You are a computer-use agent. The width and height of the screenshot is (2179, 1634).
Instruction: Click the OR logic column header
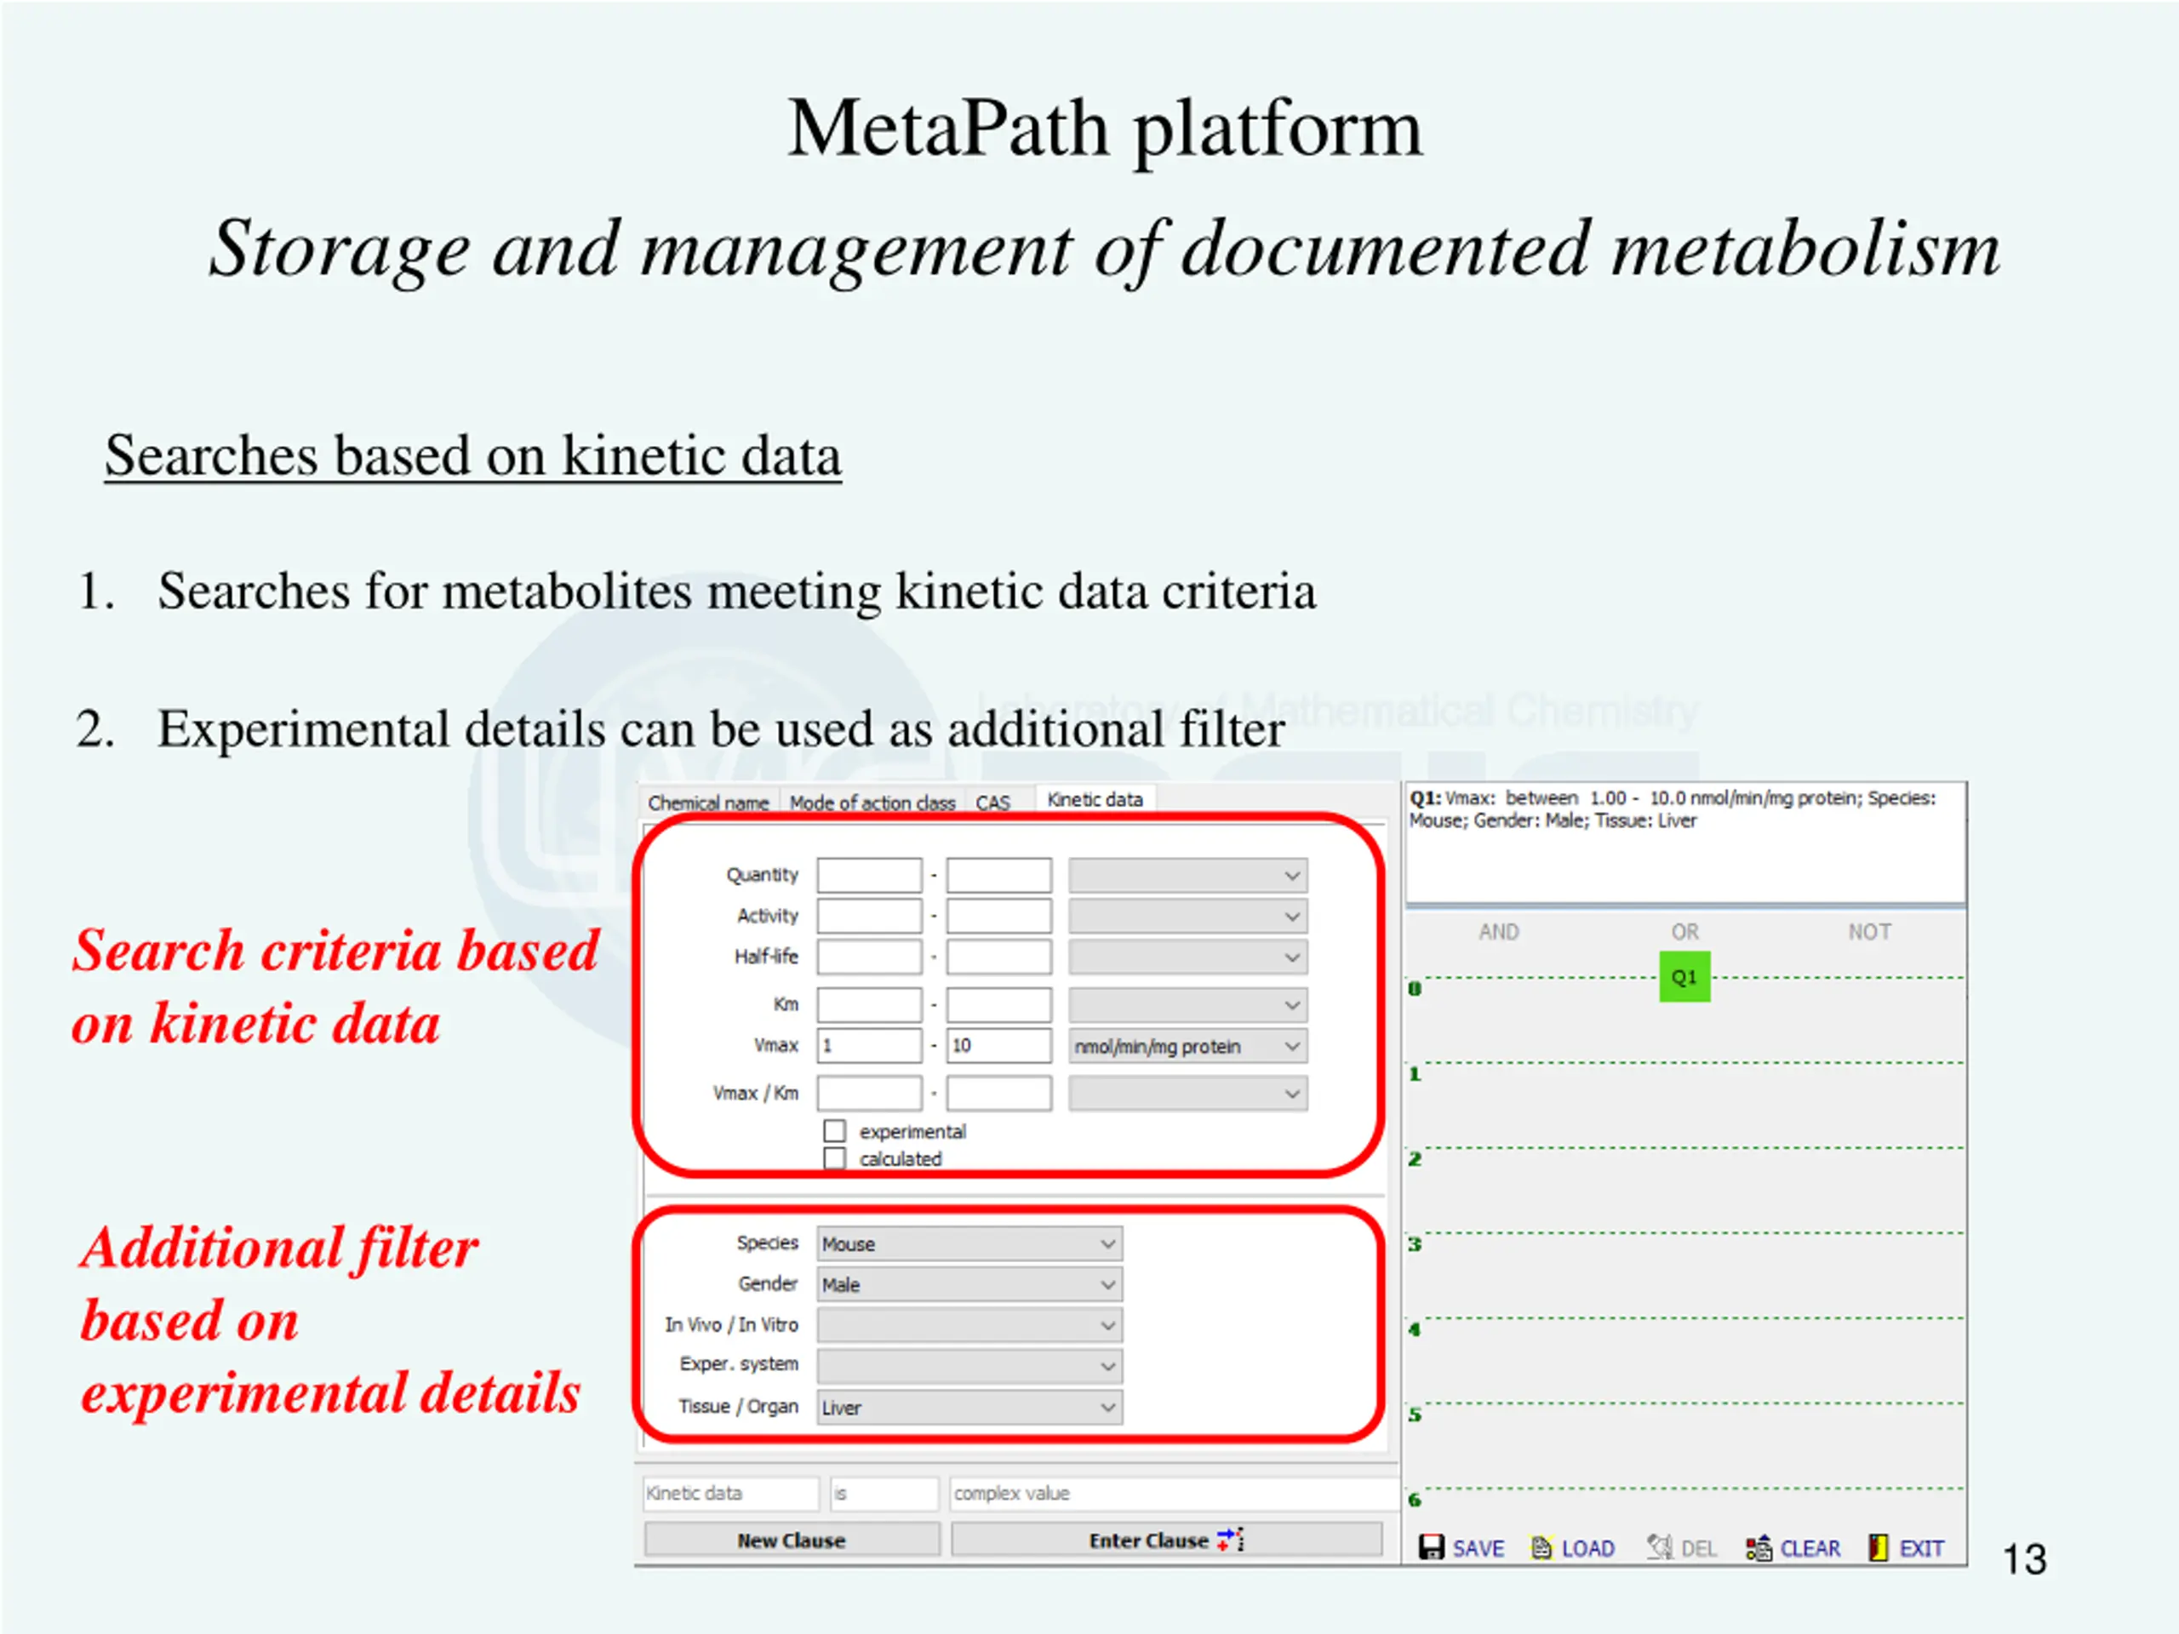click(1684, 932)
